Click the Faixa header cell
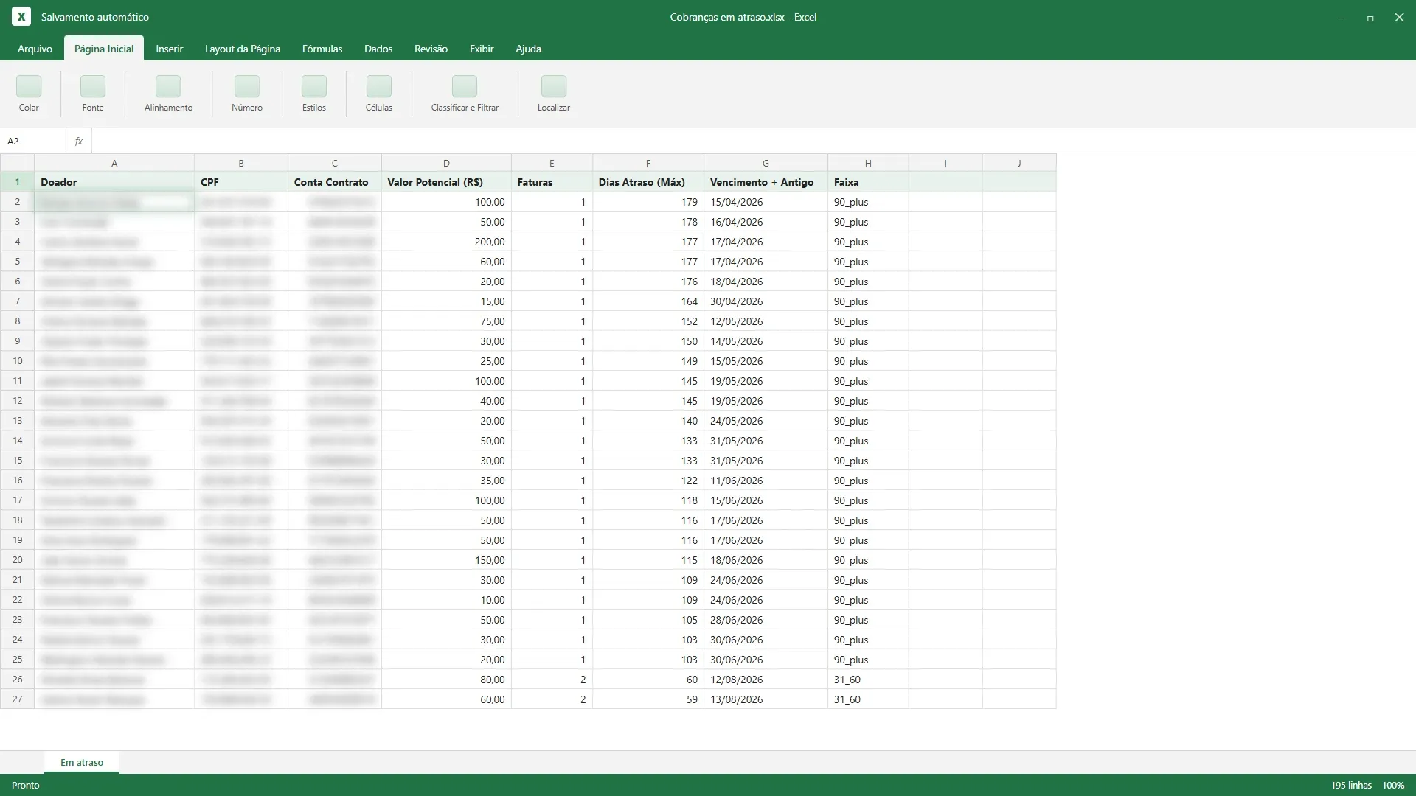This screenshot has height=796, width=1416. click(868, 182)
